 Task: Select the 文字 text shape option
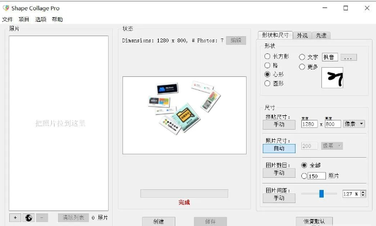(302, 57)
